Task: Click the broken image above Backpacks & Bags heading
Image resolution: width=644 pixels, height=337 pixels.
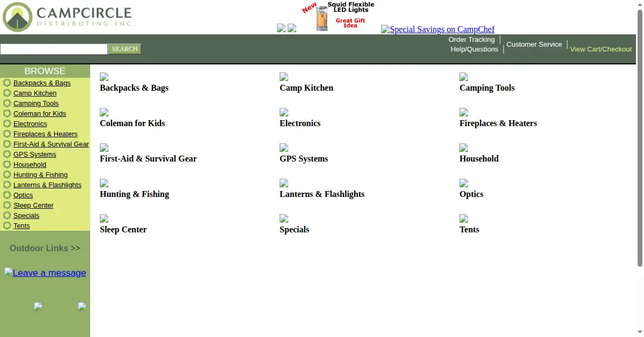Action: click(x=104, y=77)
